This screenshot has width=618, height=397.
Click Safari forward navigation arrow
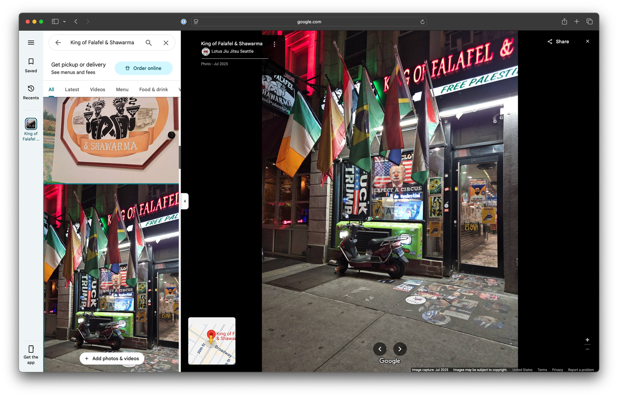coord(88,22)
